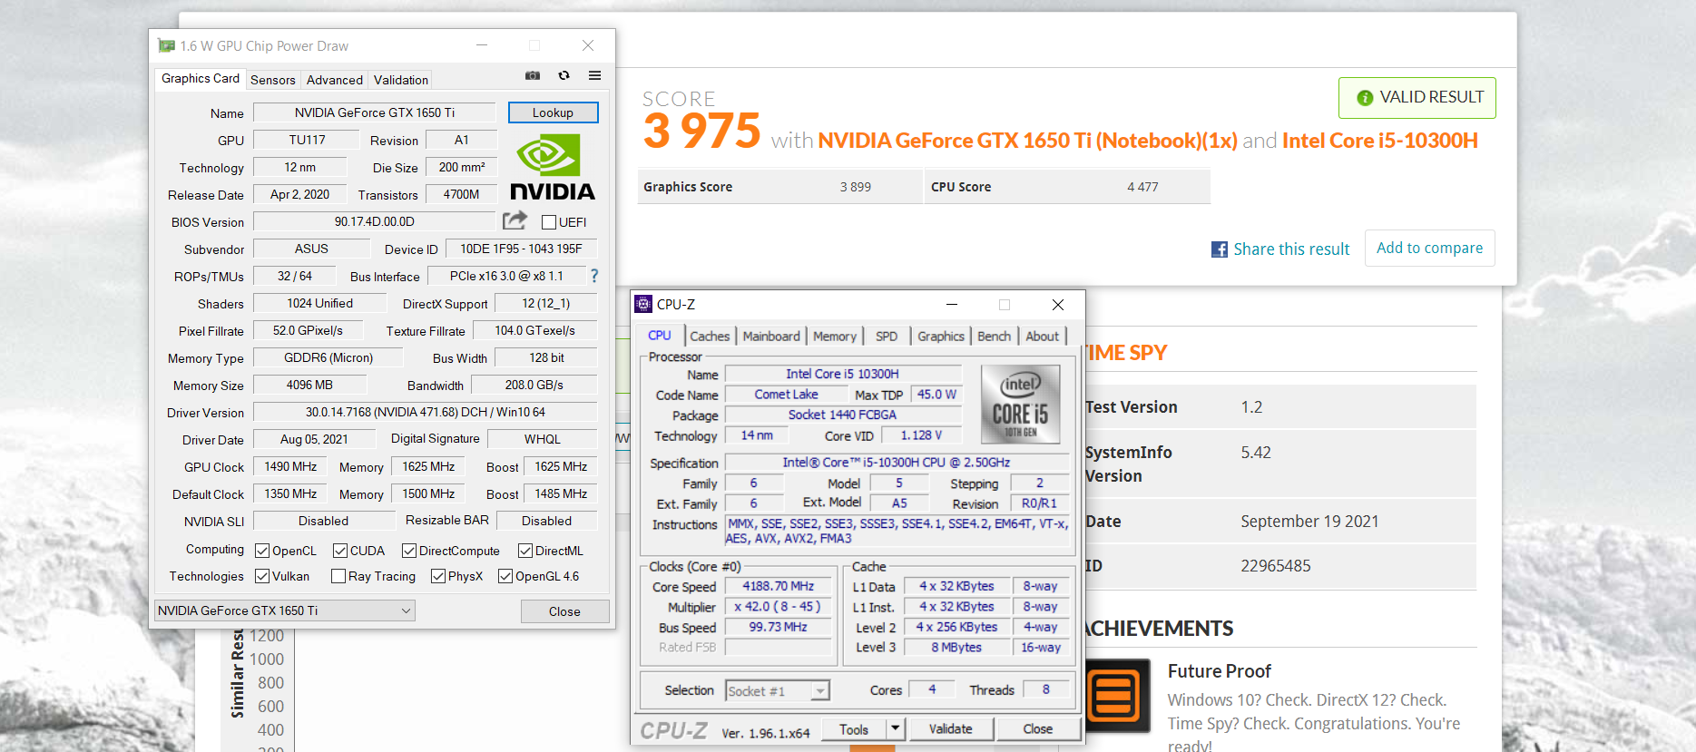This screenshot has height=752, width=1696.
Task: Click the CPU Score value 4 477
Action: [1142, 187]
